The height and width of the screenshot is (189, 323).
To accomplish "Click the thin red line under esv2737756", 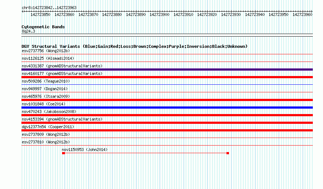I will pos(167,54).
